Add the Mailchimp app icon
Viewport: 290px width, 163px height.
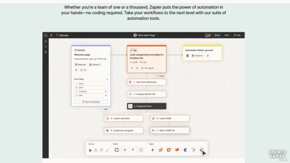point(185,150)
